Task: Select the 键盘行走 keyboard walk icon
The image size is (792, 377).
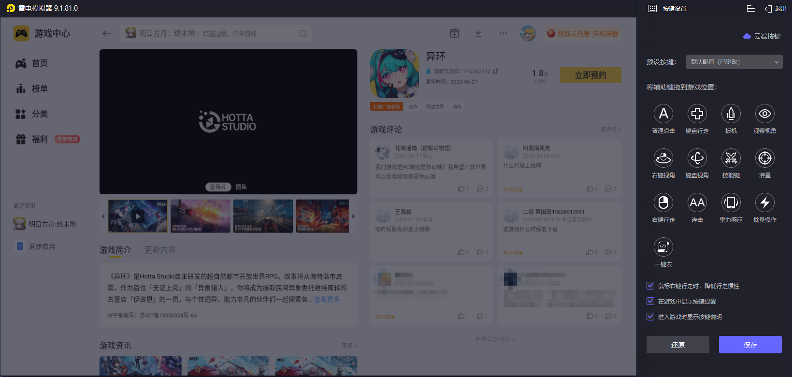Action: 697,114
